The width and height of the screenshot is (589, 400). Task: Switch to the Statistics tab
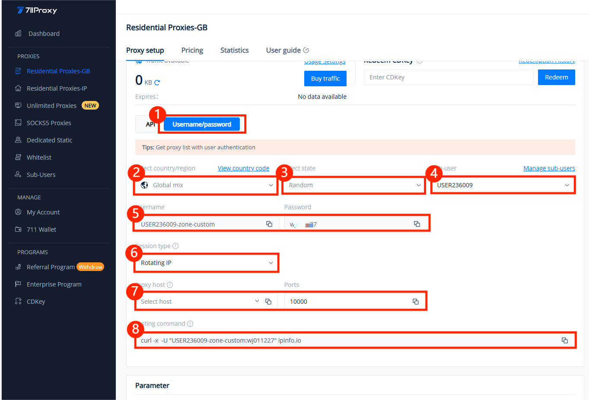point(235,50)
